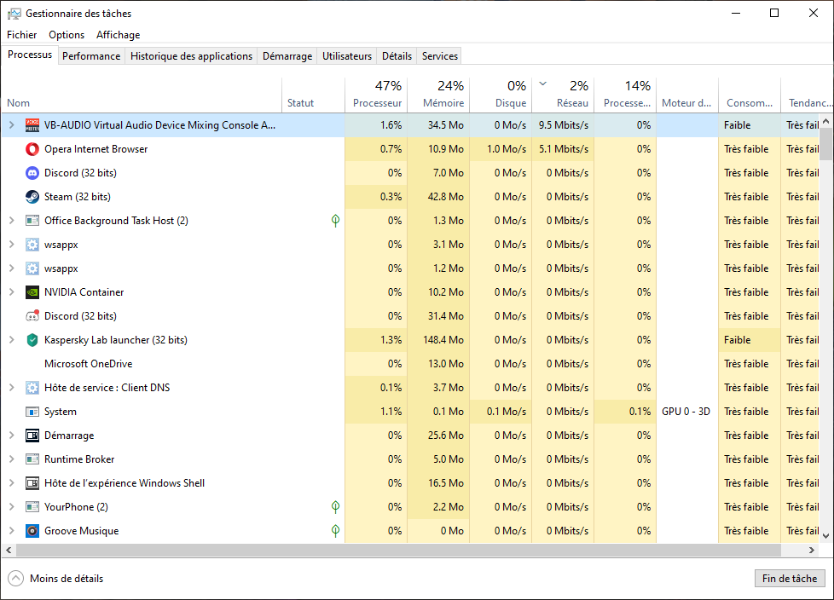Open the Affichage menu
Image resolution: width=834 pixels, height=600 pixels.
[x=118, y=35]
